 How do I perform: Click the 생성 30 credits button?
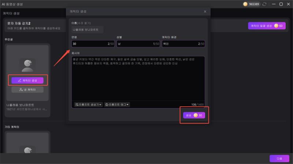pyautogui.click(x=194, y=115)
